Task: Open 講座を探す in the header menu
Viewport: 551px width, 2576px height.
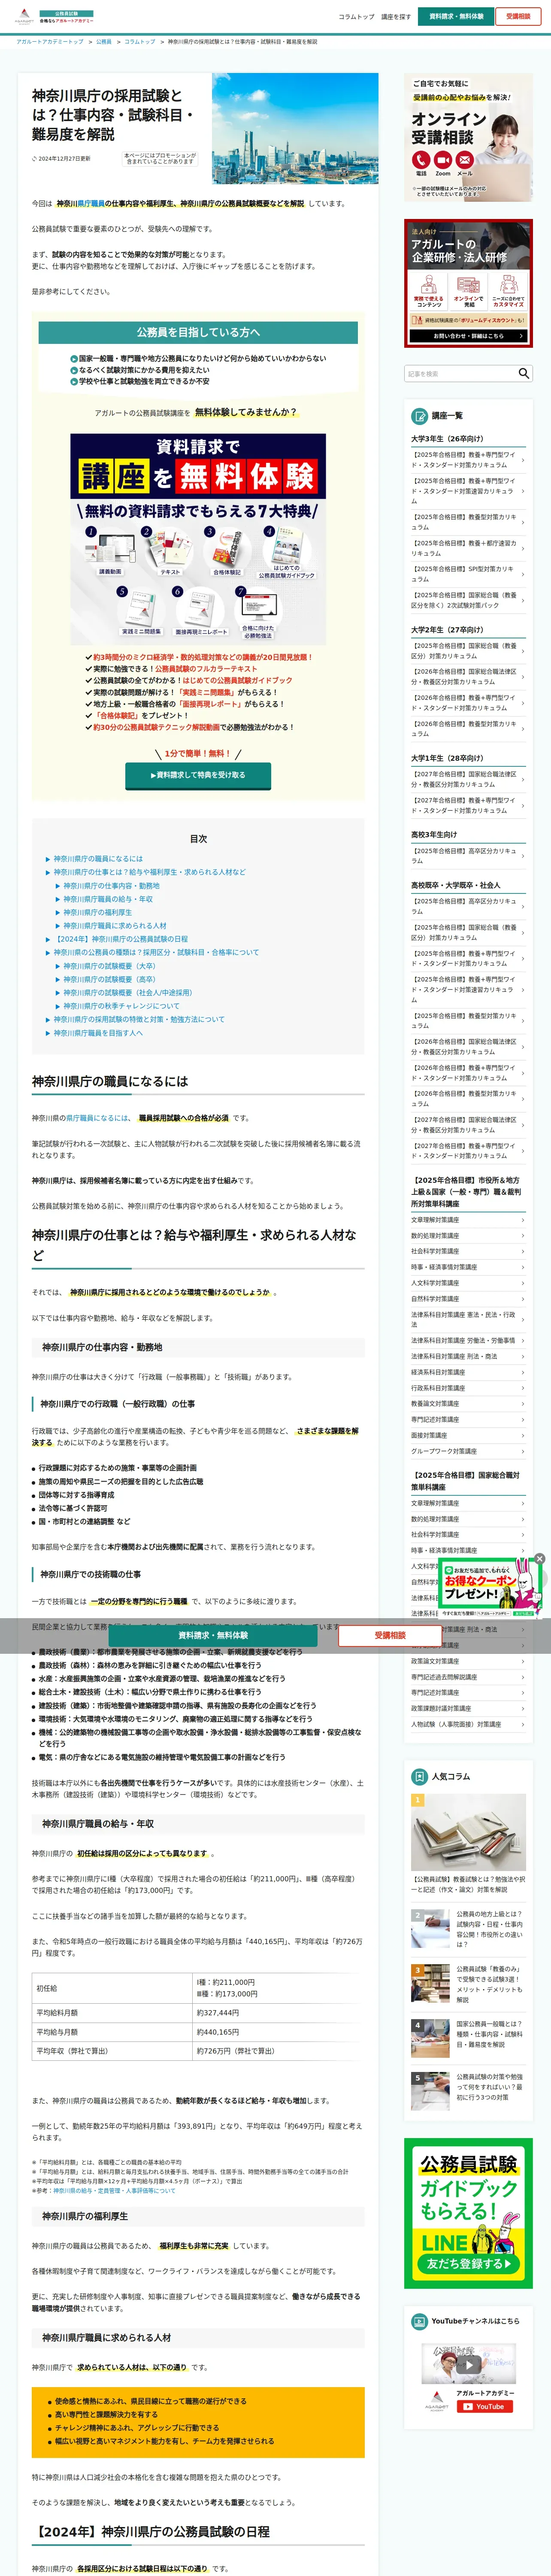Action: tap(396, 17)
